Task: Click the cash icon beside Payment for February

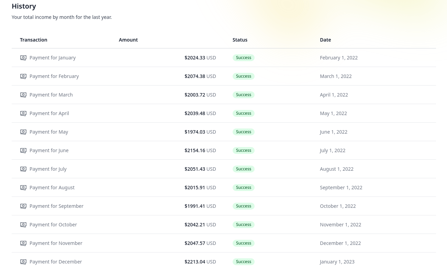Action: click(x=23, y=76)
